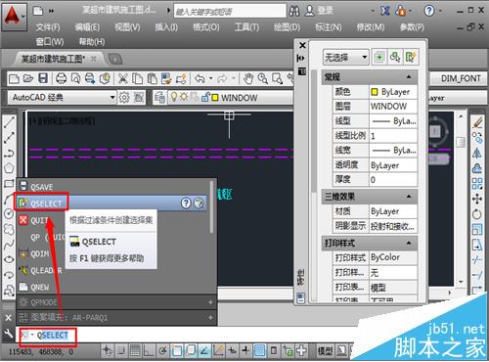Click the Paste clipboard icon

tap(152, 78)
